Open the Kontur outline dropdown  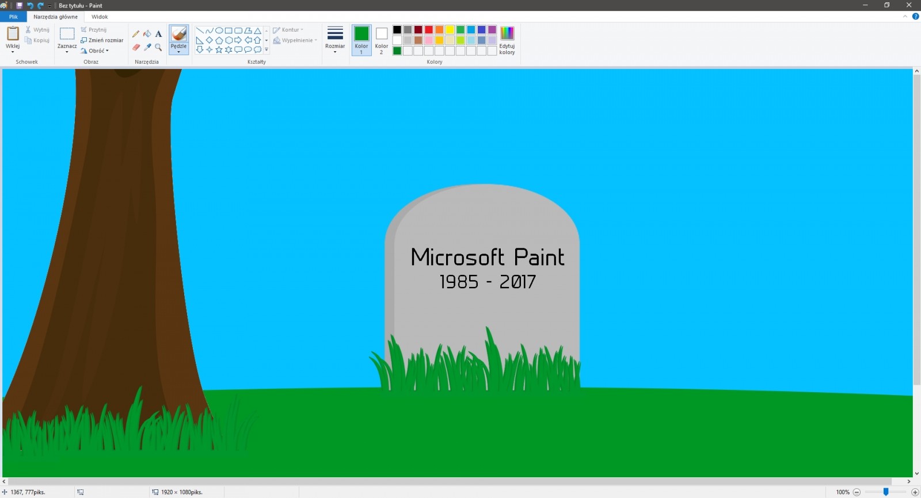point(288,30)
